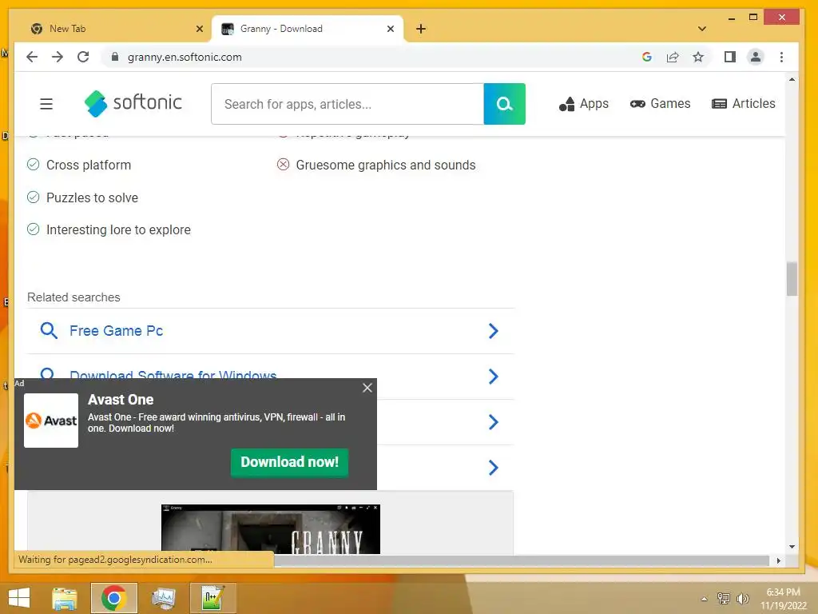Open the Games section
The height and width of the screenshot is (614, 818).
[660, 104]
